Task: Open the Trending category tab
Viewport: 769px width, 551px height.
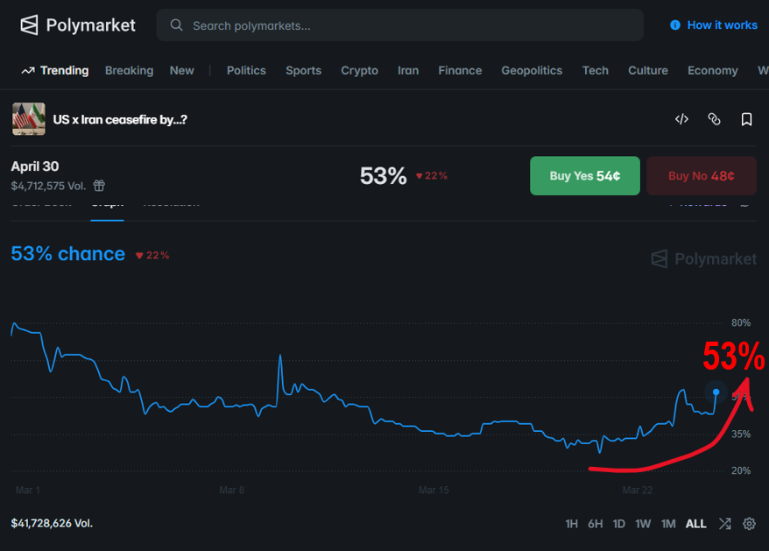Action: (x=55, y=70)
